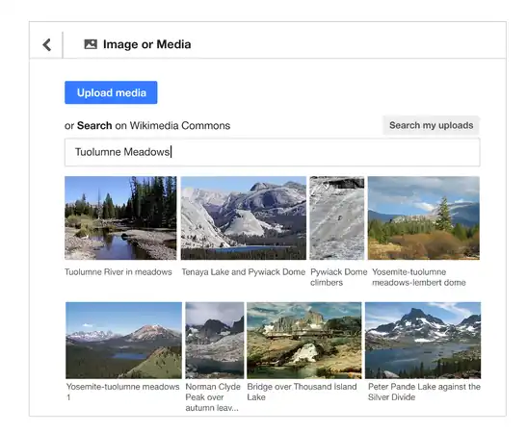The image size is (527, 433).
Task: Click the 'or Search on Wikimedia Commons' label
Action: point(147,125)
